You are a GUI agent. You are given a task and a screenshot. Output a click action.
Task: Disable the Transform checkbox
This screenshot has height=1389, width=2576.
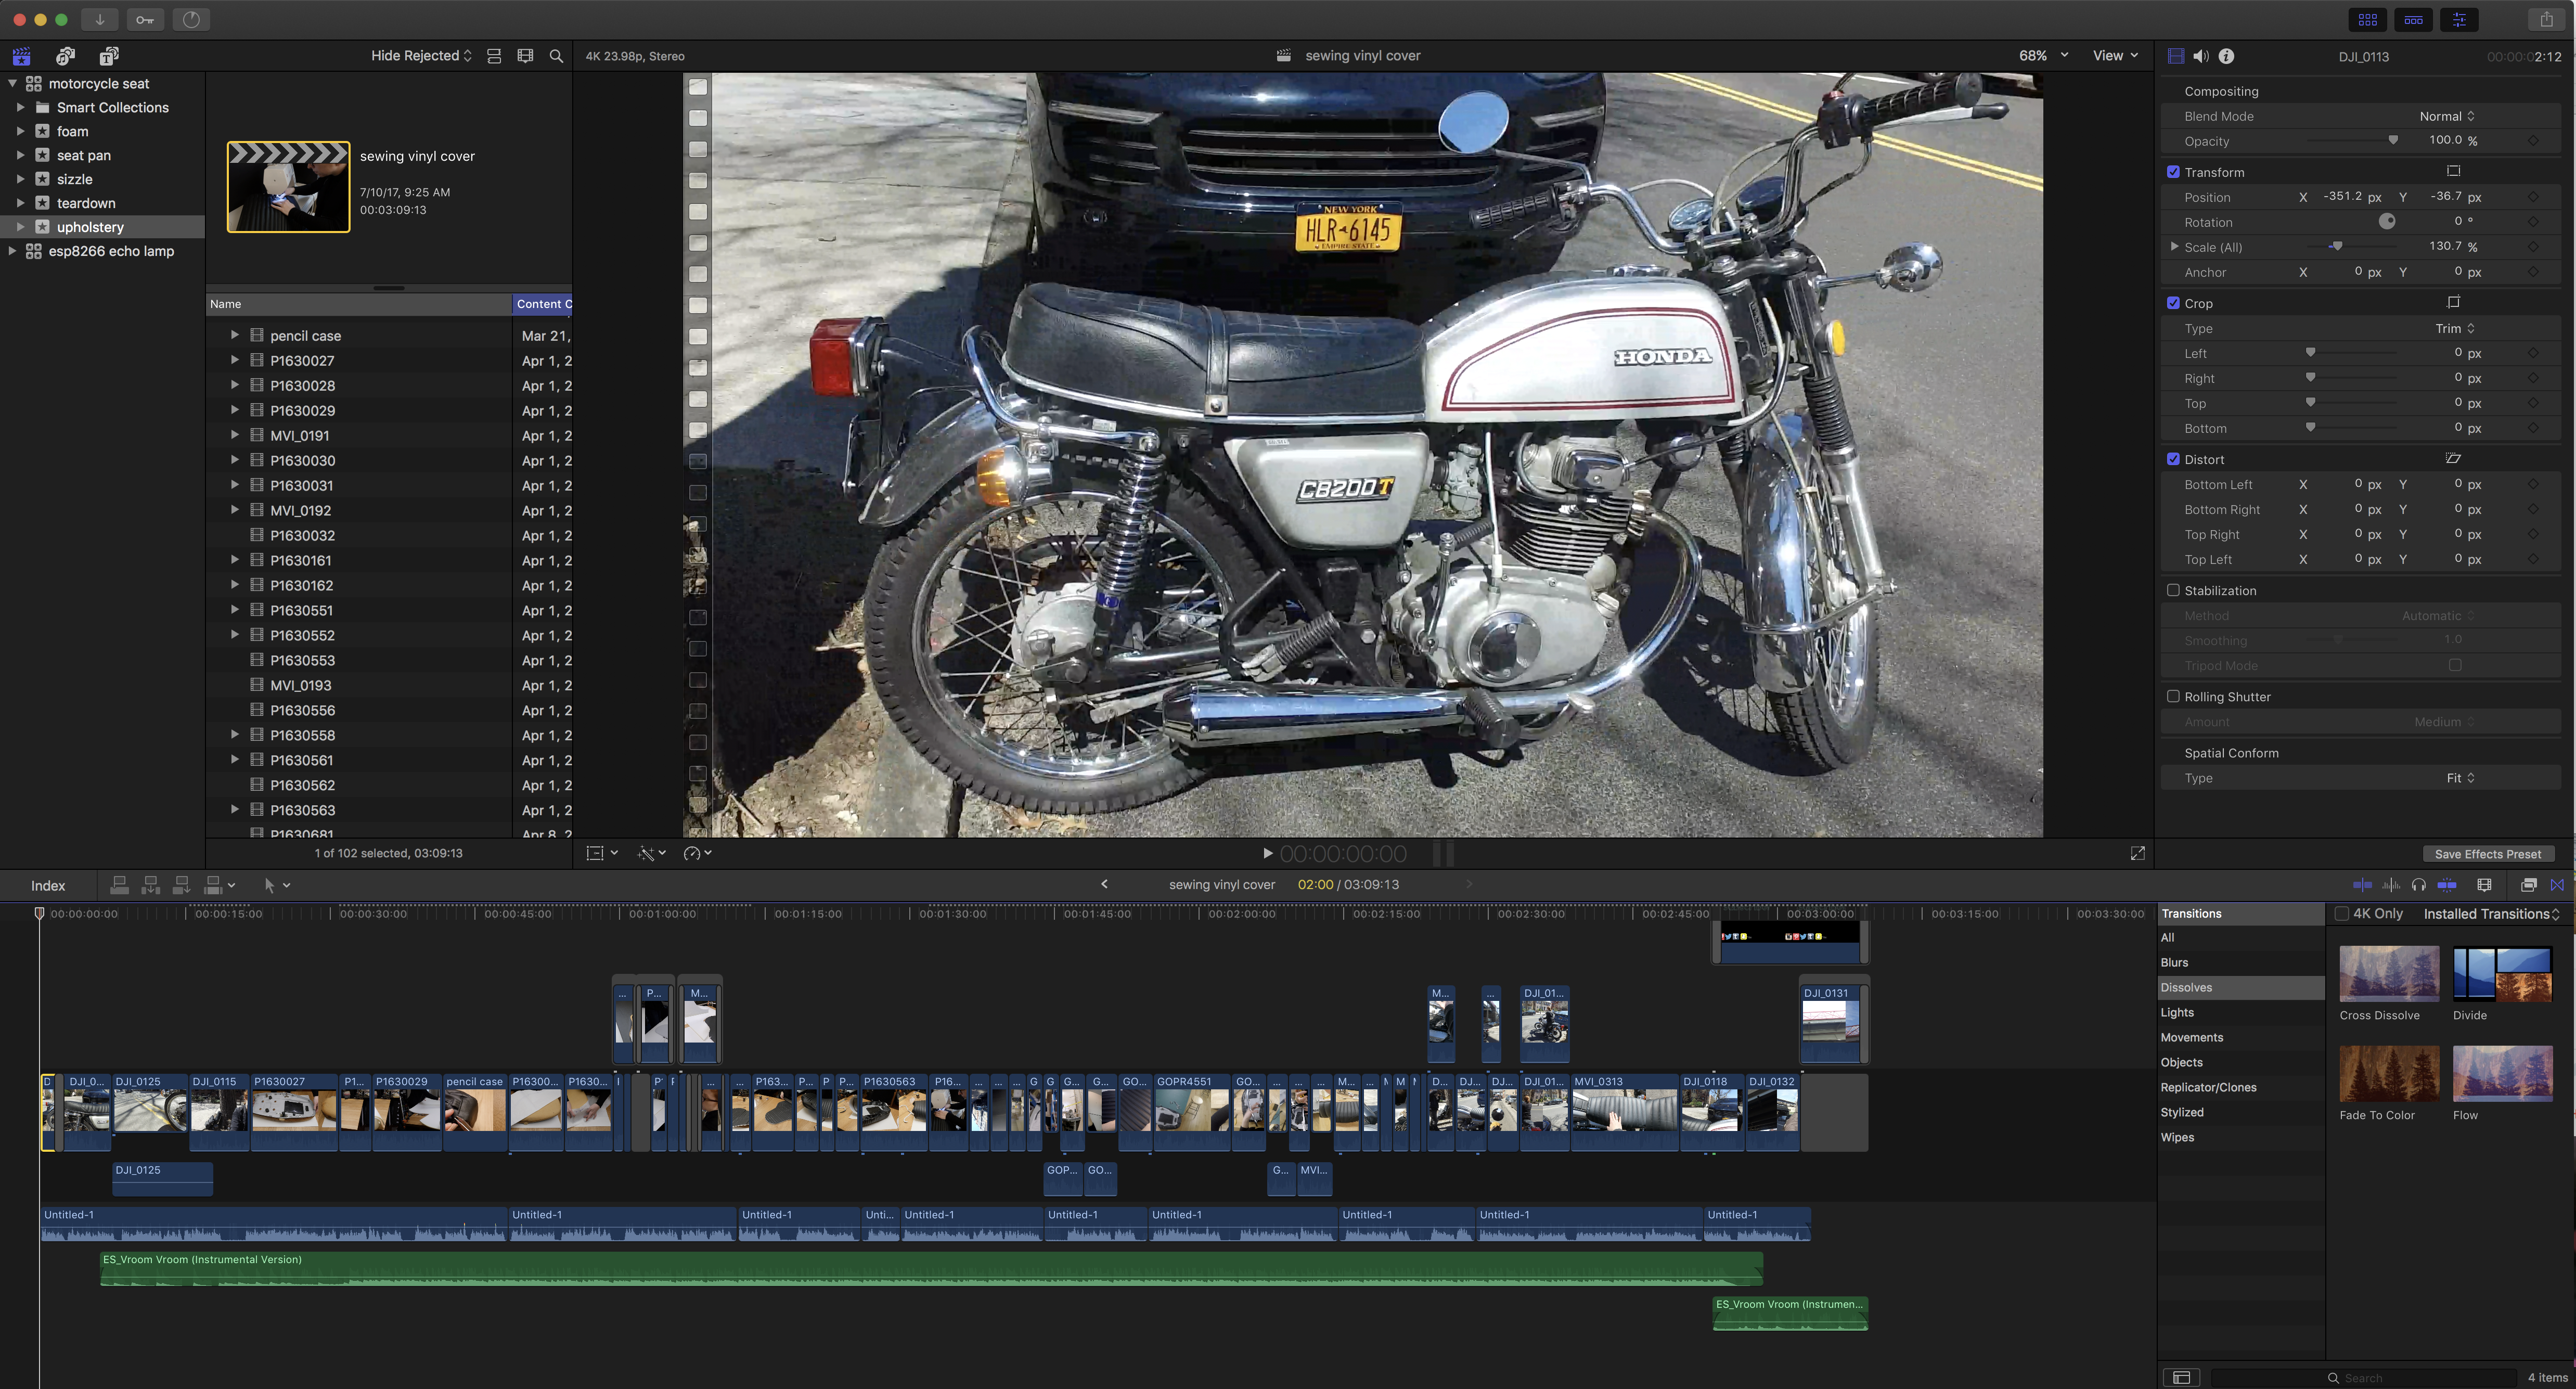[x=2172, y=172]
